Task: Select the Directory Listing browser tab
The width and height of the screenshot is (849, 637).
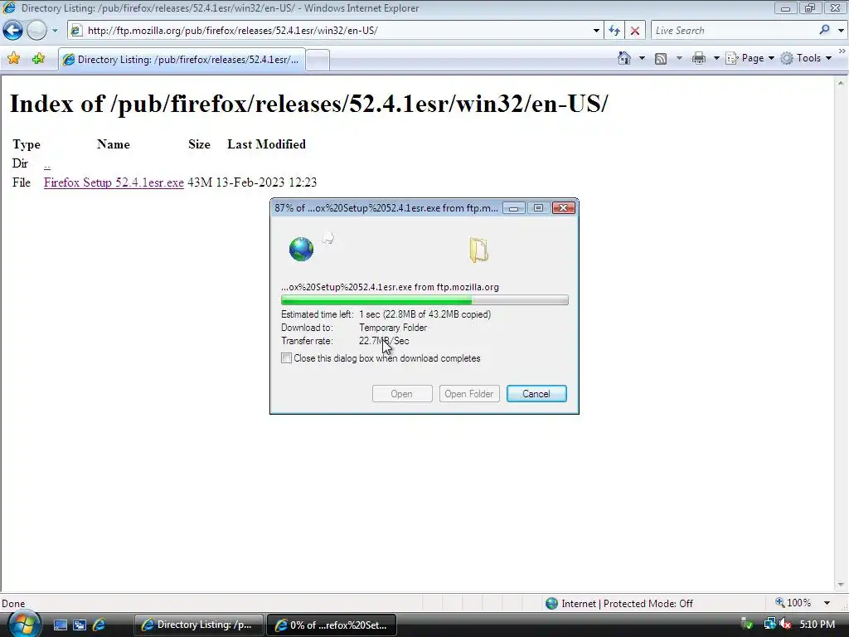Action: coord(182,60)
